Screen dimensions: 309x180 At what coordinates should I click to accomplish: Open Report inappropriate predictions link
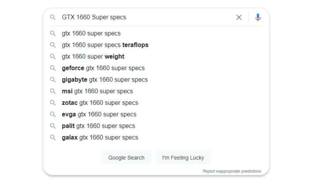tap(232, 171)
